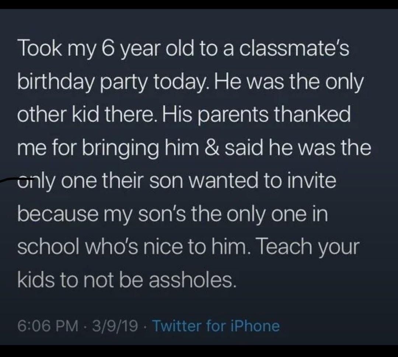This screenshot has height=357, width=398.
Task: Tap the words "the only one in"
Action: (260, 215)
